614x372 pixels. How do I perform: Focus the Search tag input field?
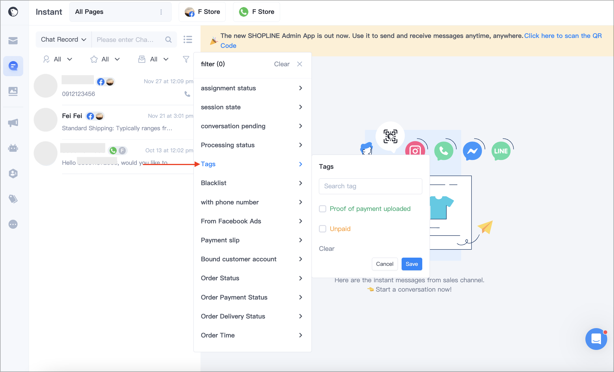pos(370,186)
